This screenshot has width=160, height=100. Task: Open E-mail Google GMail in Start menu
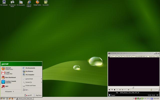click(11, 73)
